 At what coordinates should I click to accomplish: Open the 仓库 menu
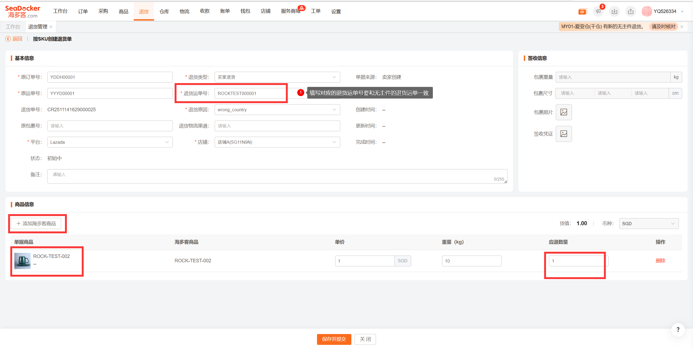[164, 11]
